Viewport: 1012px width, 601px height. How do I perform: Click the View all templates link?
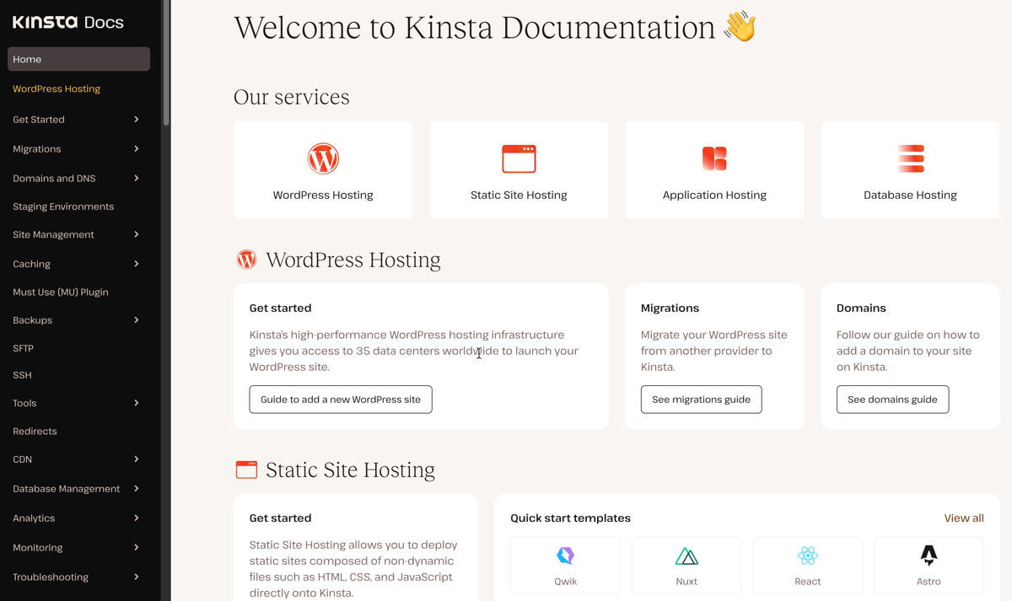[964, 518]
